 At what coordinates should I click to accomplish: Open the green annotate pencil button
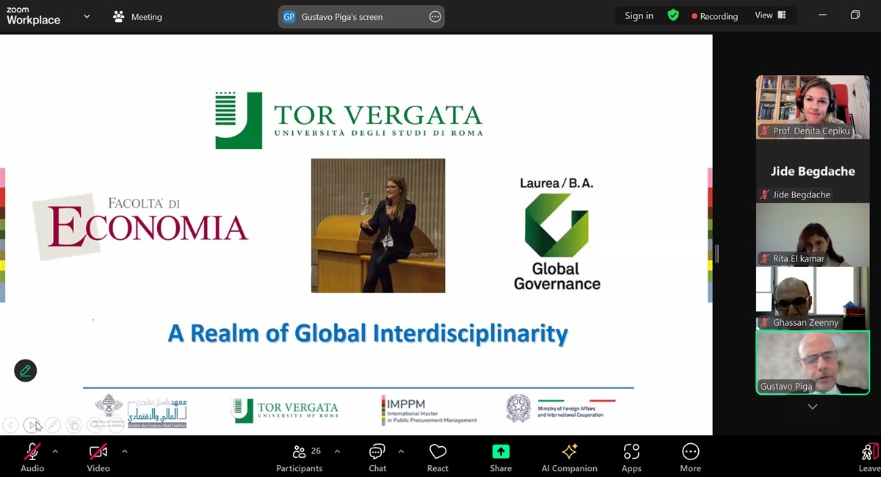(x=26, y=371)
